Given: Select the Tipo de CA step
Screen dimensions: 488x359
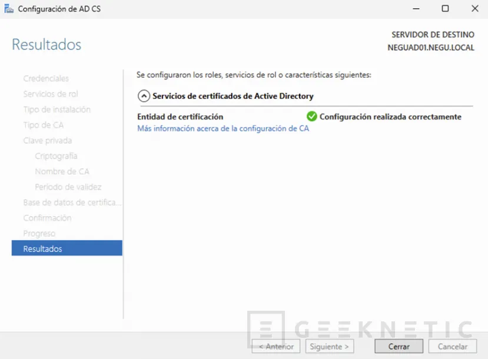Looking at the screenshot, I should click(43, 125).
